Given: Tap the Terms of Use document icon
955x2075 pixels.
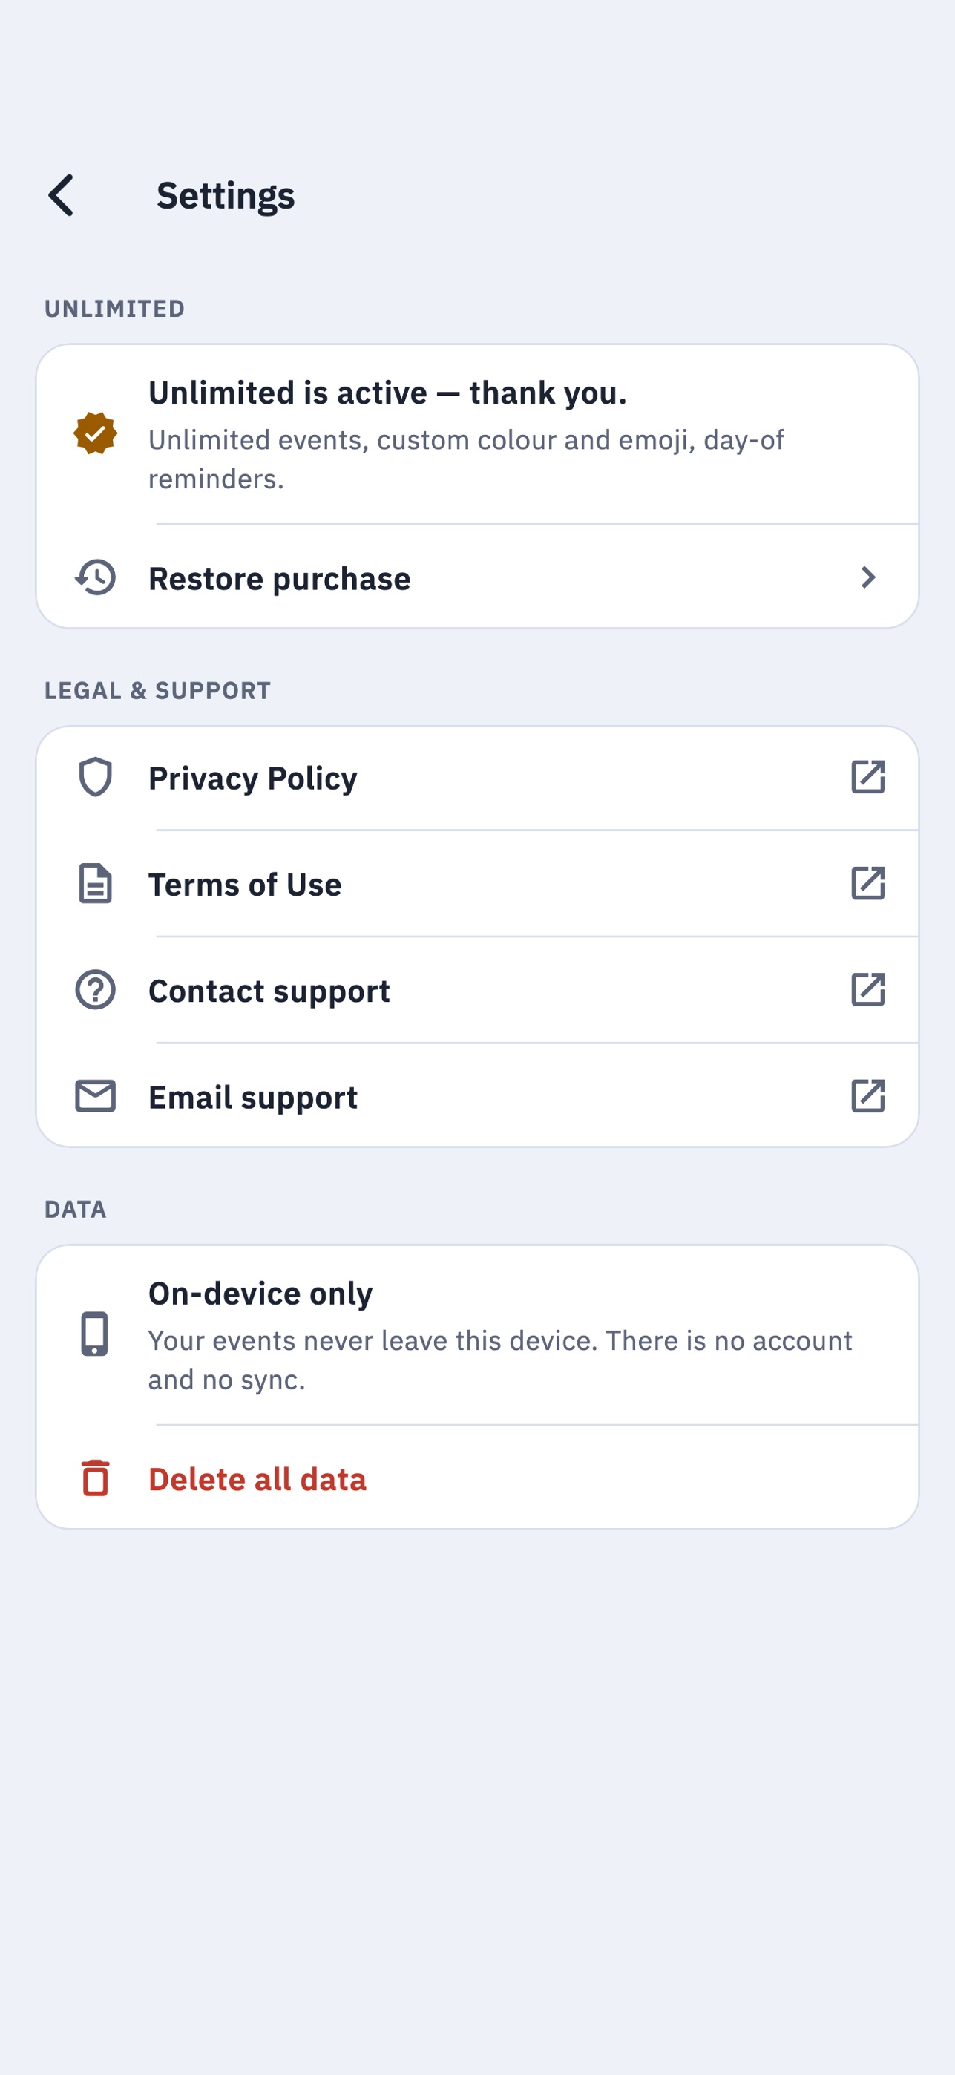Looking at the screenshot, I should [x=95, y=884].
